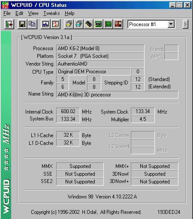Close the WCPUID window

pyautogui.click(x=187, y=5)
